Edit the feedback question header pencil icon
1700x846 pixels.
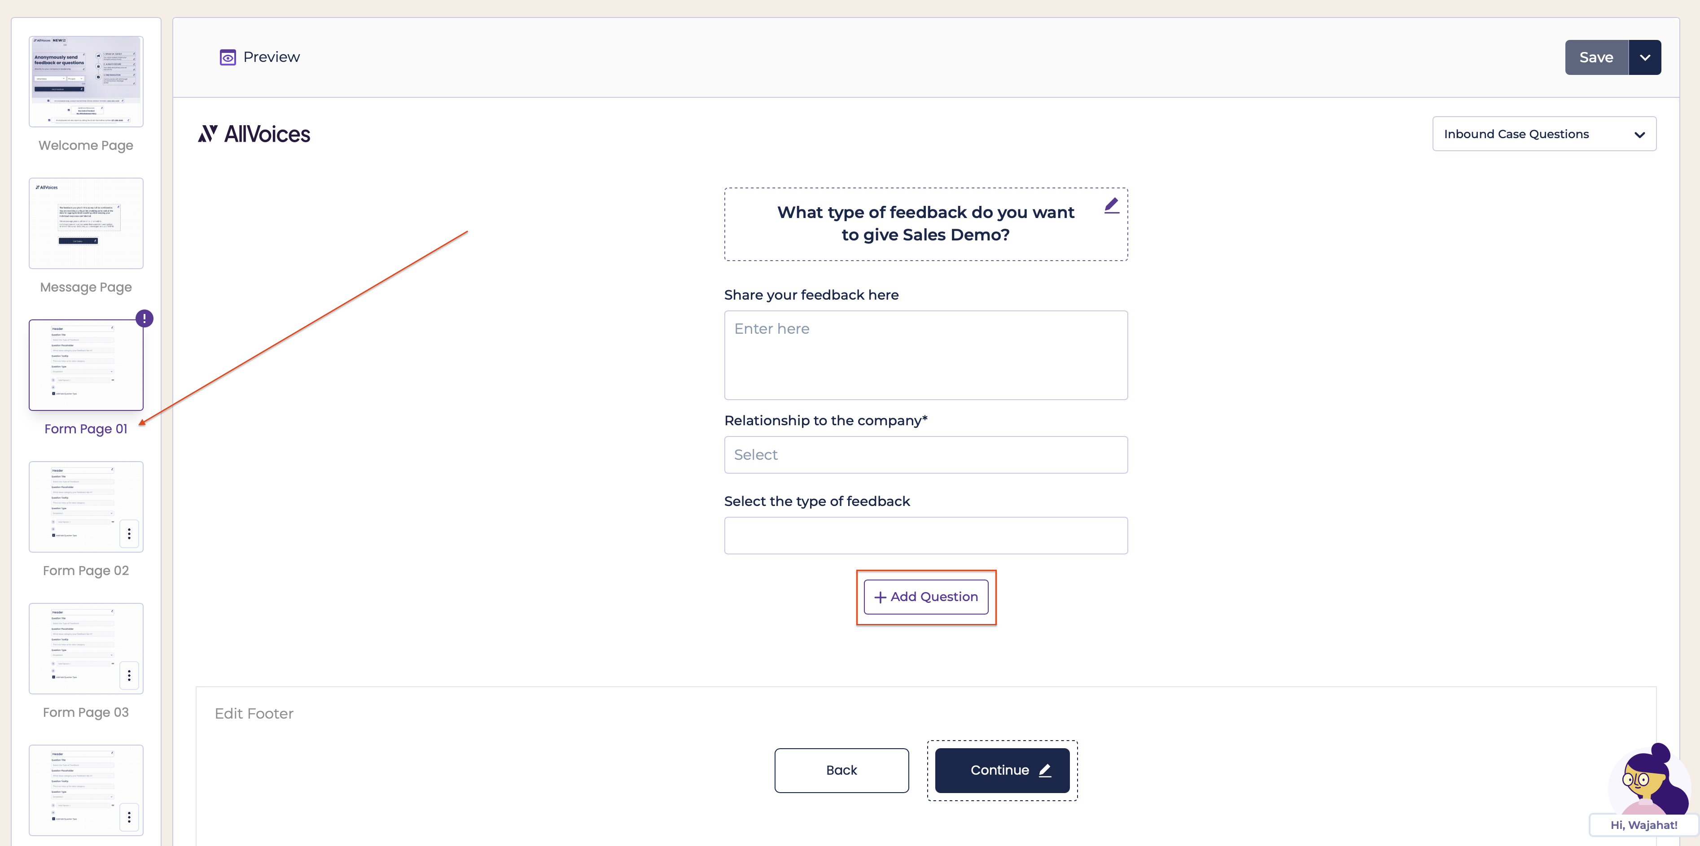[x=1111, y=206]
